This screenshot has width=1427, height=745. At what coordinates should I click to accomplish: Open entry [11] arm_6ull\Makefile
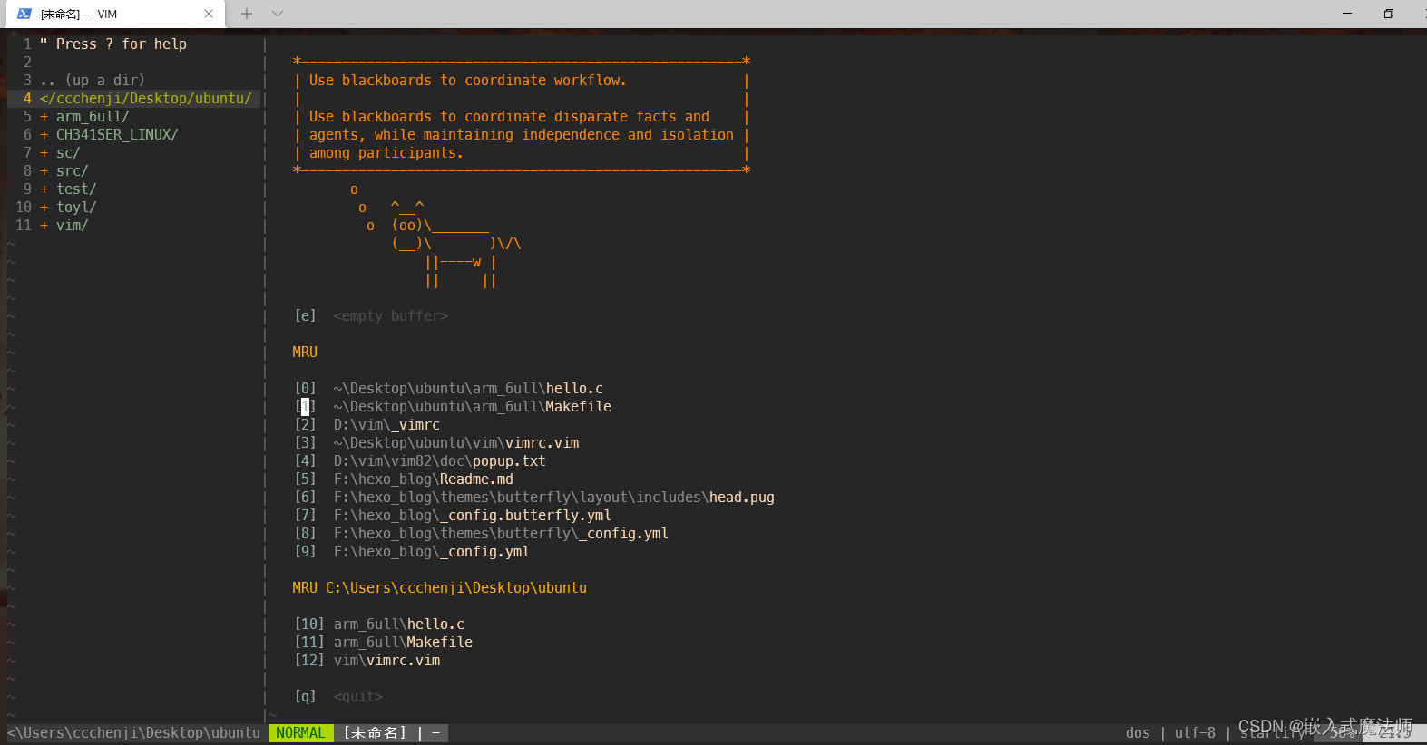pyautogui.click(x=384, y=642)
